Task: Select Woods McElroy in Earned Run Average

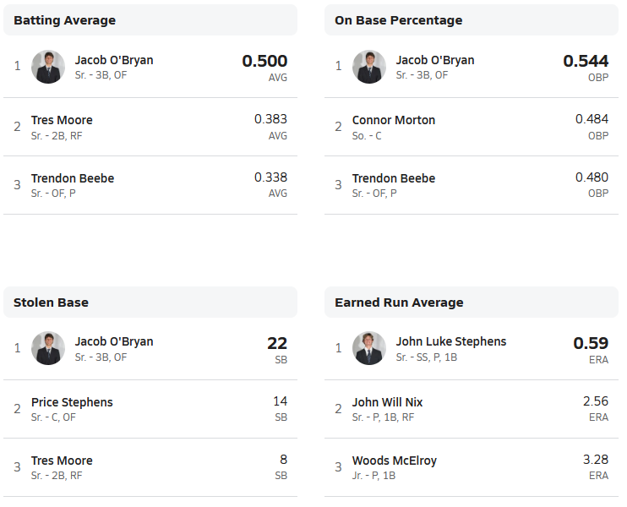Action: pyautogui.click(x=395, y=461)
